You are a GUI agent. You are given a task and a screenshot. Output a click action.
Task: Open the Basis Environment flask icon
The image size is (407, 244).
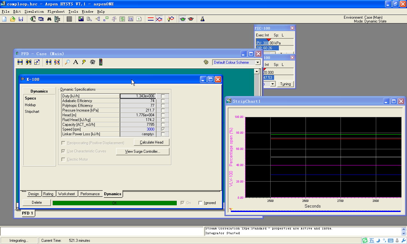point(203,19)
